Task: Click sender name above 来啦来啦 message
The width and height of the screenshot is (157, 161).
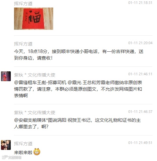Action: coord(23,144)
